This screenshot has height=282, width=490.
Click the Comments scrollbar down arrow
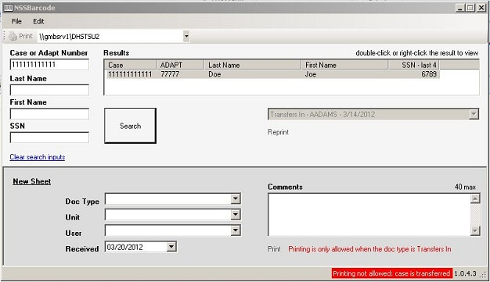tap(475, 230)
